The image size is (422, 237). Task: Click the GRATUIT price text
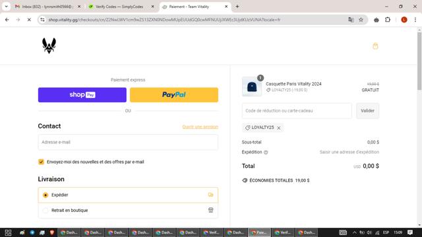[370, 90]
